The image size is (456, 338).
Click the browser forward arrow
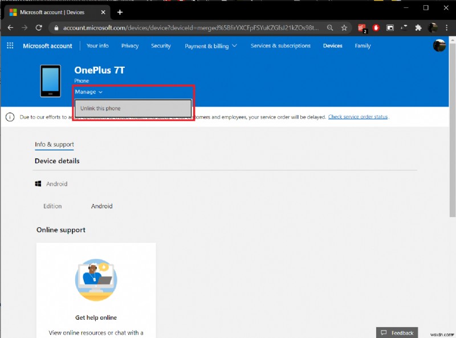[x=25, y=27]
